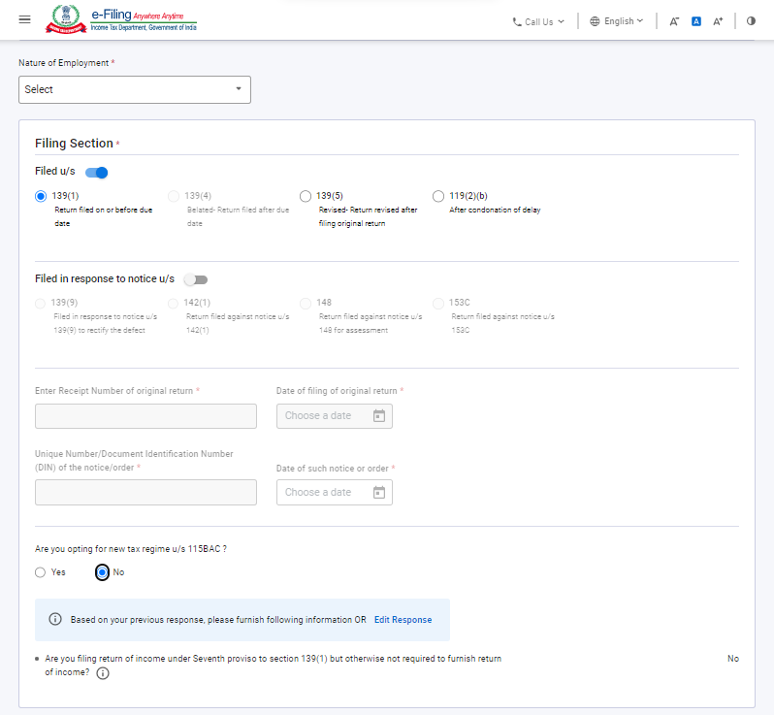Choose 119(2)(b) condonation of delay option

pos(438,196)
